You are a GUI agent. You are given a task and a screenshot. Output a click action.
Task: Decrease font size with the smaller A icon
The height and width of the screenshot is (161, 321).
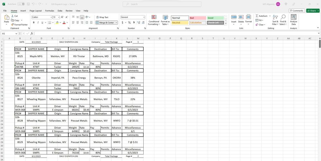pos(67,17)
